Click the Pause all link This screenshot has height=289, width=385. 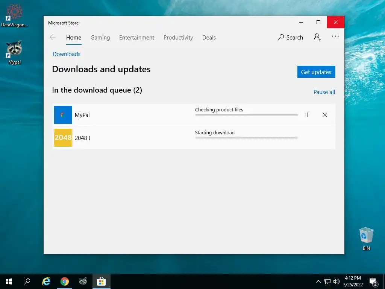pyautogui.click(x=324, y=92)
